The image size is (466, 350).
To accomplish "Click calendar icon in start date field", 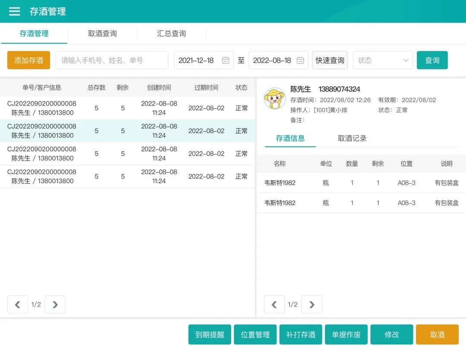I will pos(226,60).
